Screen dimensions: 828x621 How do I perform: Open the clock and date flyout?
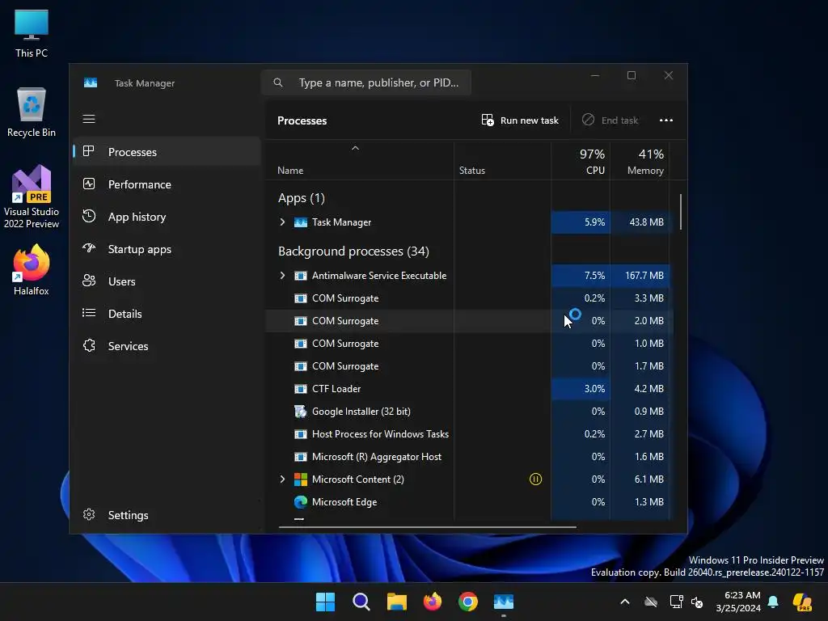point(738,602)
